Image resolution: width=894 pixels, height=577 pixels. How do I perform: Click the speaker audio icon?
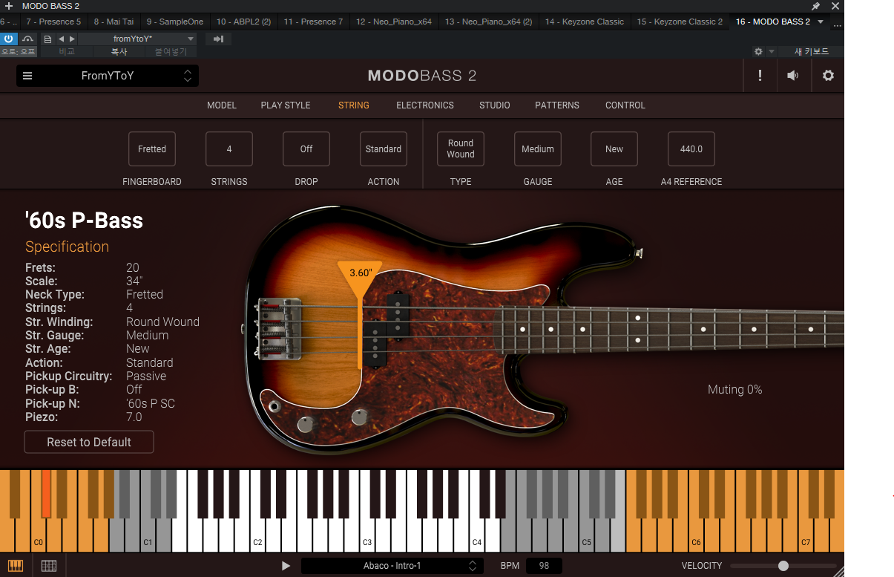pos(793,76)
